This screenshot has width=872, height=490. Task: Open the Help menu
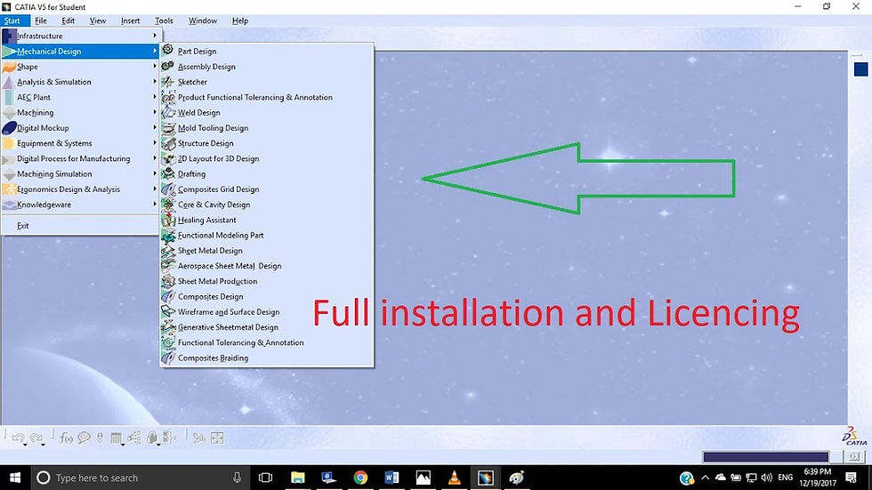[x=239, y=20]
